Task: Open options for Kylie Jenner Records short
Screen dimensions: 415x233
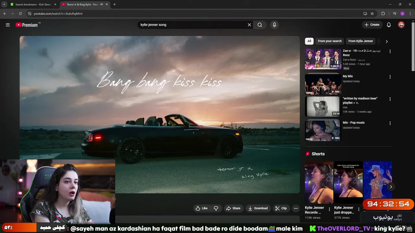Action: pyautogui.click(x=329, y=209)
